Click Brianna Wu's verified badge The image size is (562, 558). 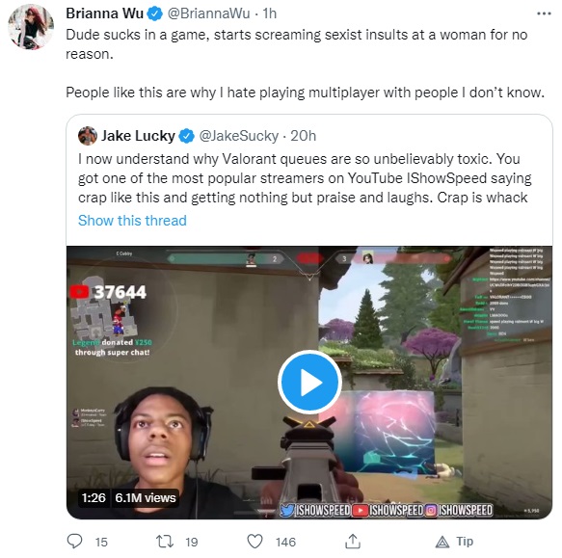pyautogui.click(x=155, y=14)
